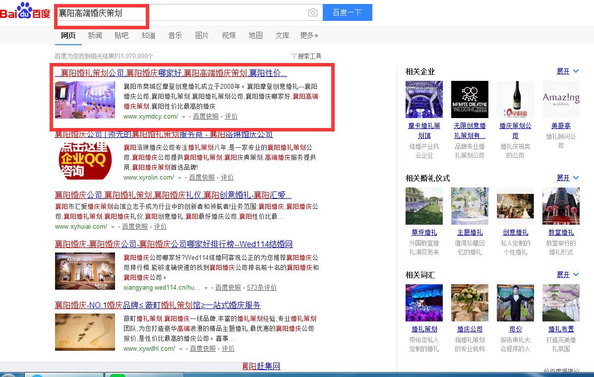
Task: Click the 教堂婚礼 link
Action: click(561, 232)
